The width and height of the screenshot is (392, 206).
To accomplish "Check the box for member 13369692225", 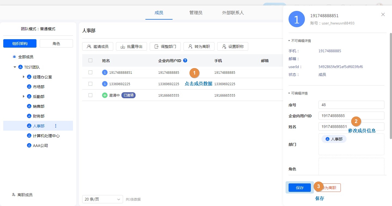I will pyautogui.click(x=90, y=84).
